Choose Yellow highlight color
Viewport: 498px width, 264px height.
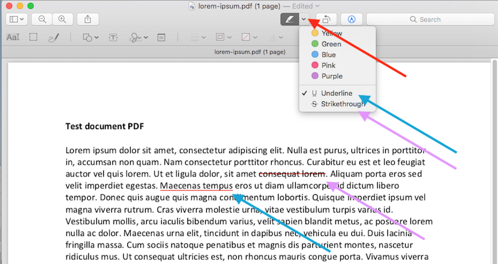338,33
